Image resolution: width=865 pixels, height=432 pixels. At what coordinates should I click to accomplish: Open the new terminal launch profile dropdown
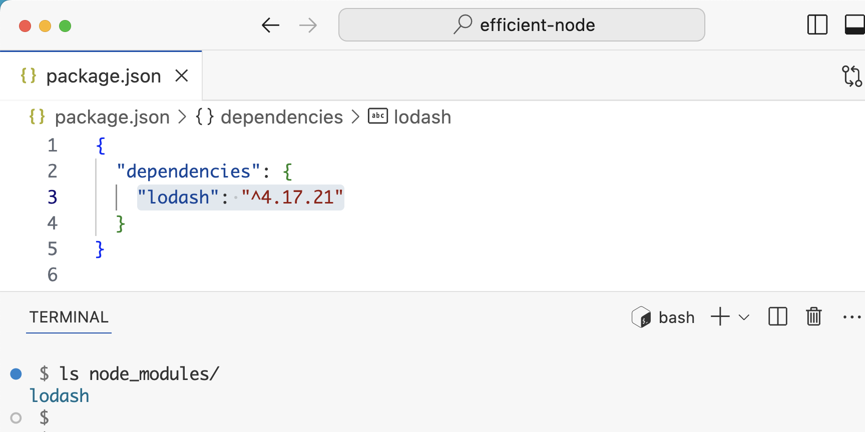click(x=744, y=317)
